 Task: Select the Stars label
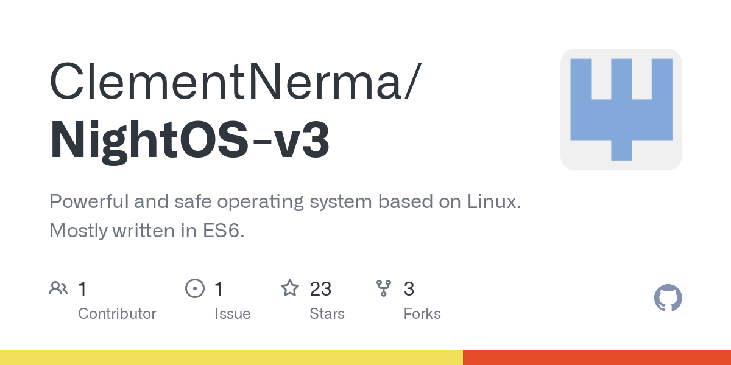[x=327, y=314]
